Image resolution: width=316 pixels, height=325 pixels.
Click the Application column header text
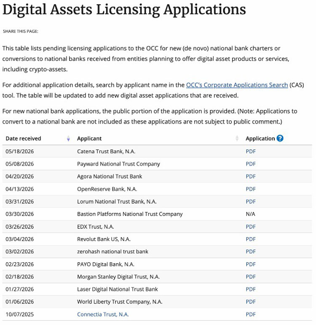260,138
